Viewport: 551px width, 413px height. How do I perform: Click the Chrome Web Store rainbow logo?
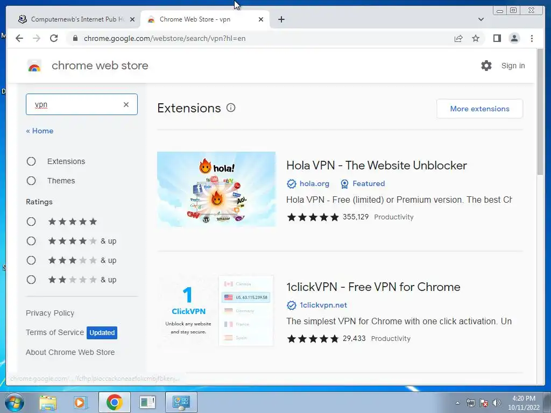pos(34,66)
